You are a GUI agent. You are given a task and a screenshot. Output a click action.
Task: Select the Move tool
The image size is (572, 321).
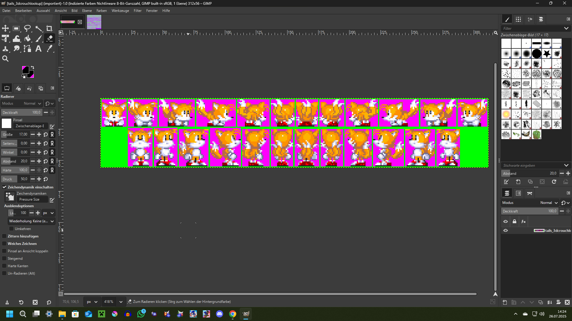click(5, 28)
